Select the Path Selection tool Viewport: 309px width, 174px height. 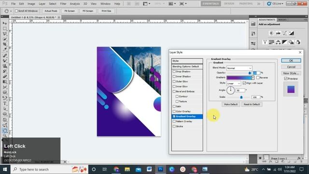click(x=5, y=109)
